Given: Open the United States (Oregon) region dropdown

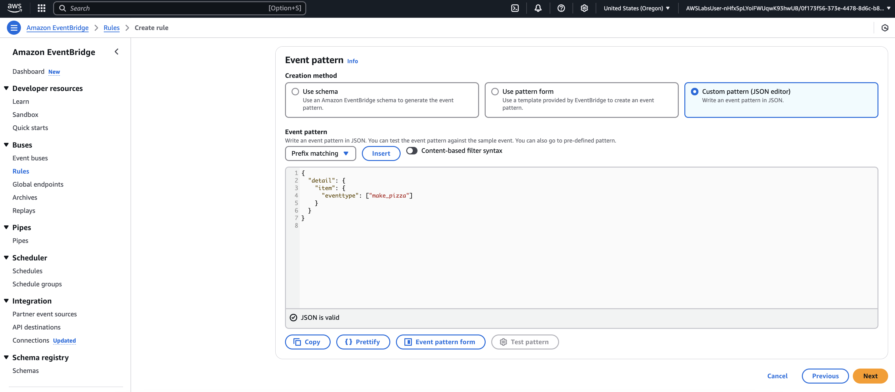Looking at the screenshot, I should (637, 8).
